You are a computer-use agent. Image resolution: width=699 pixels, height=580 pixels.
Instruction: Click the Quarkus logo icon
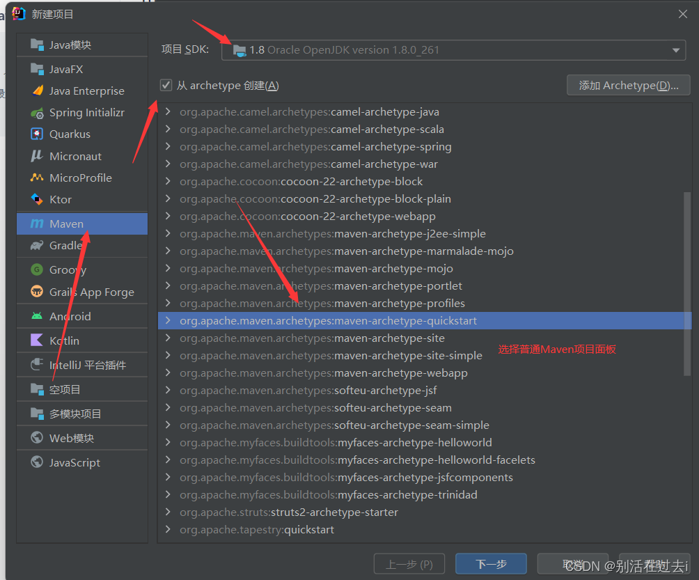click(37, 134)
